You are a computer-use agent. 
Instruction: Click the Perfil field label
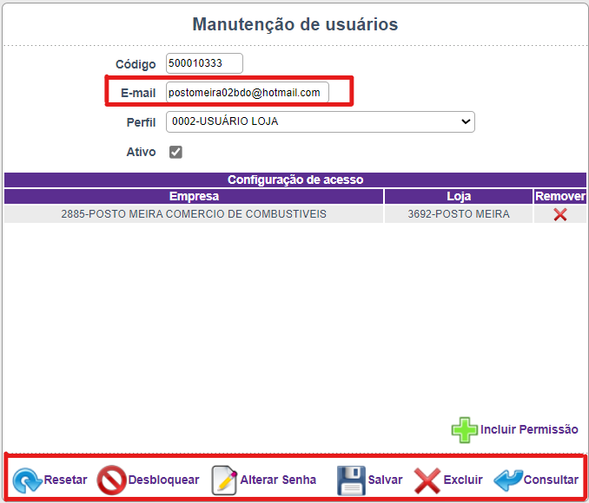click(x=141, y=122)
